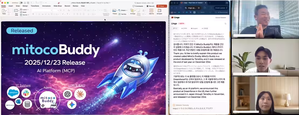
Task: Open the Draw ribbon tab
Action: click(18, 6)
